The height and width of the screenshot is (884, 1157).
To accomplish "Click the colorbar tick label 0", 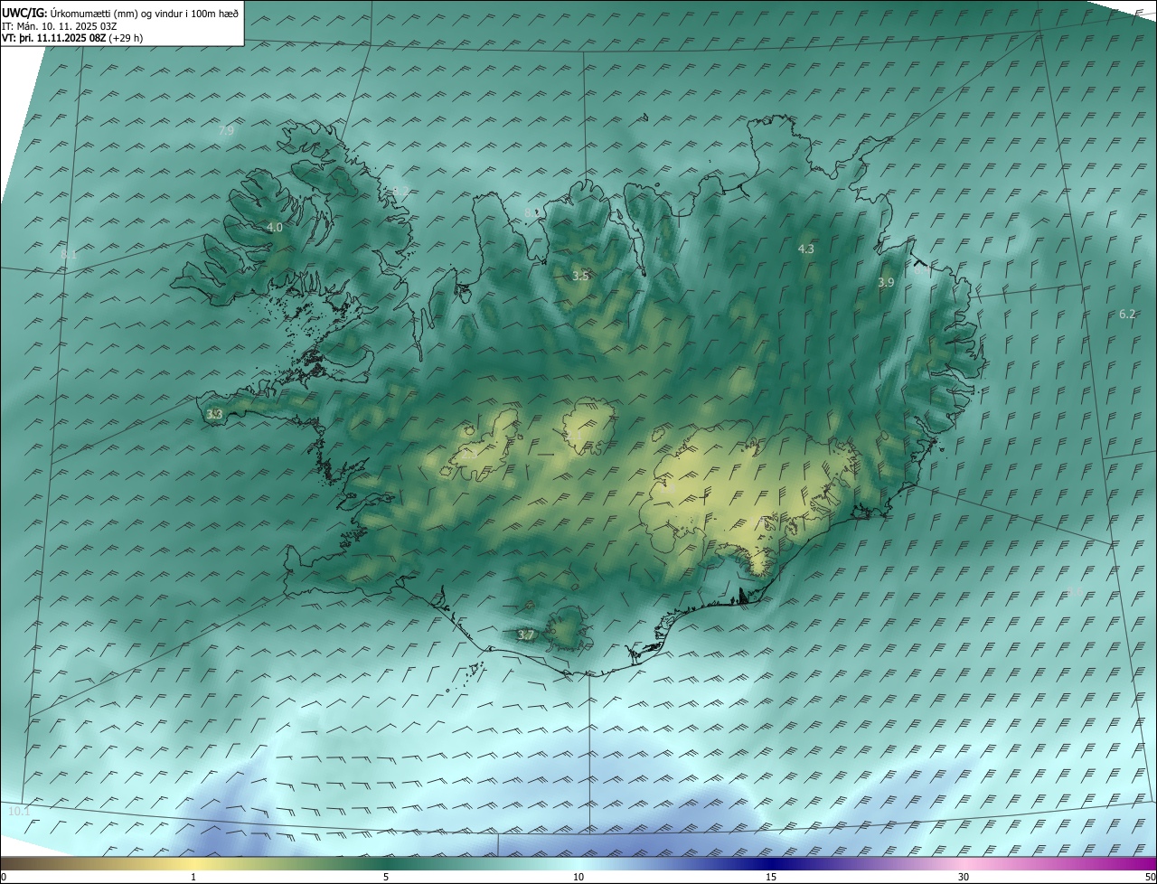I will coord(3,877).
